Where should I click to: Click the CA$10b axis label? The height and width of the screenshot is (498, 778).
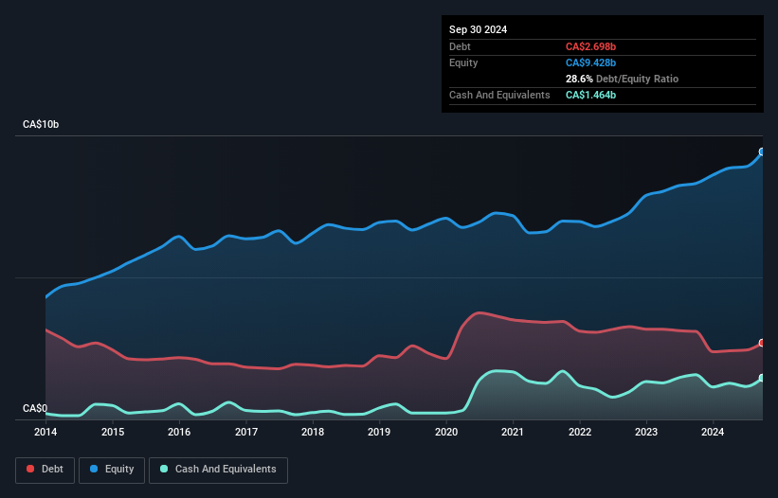click(41, 124)
